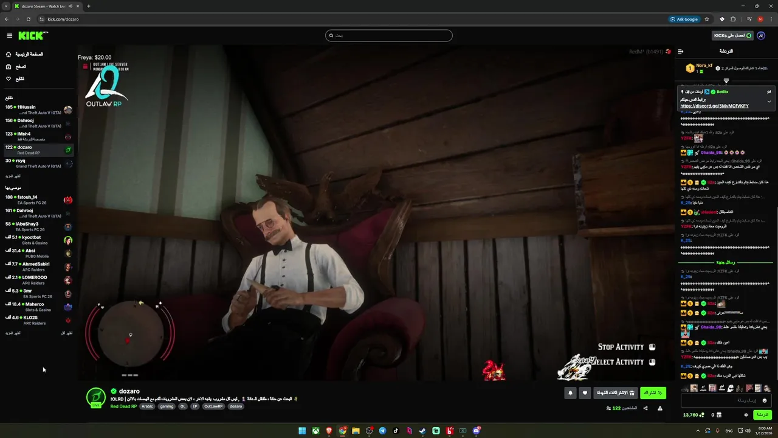Viewport: 778px width, 438px height.
Task: Click the Get KICKs button
Action: coord(733,35)
